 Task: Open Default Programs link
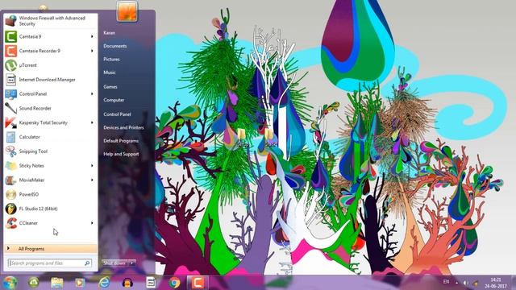pos(121,141)
